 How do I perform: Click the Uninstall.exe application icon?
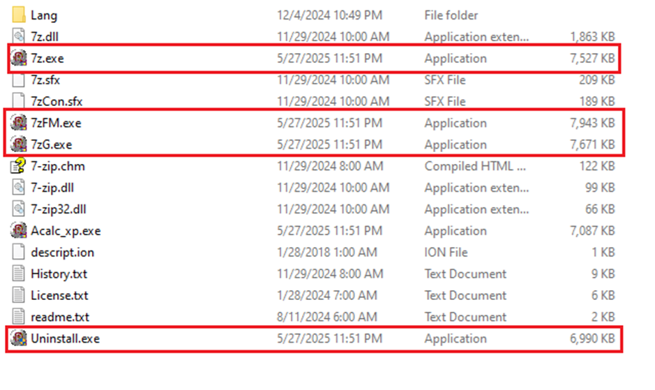[x=19, y=338]
